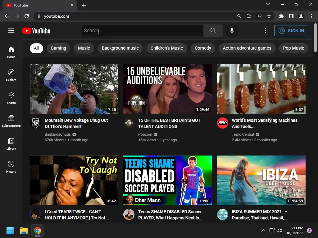Go to Home in sidebar
Screen dimensions: 318x238
coord(11,52)
